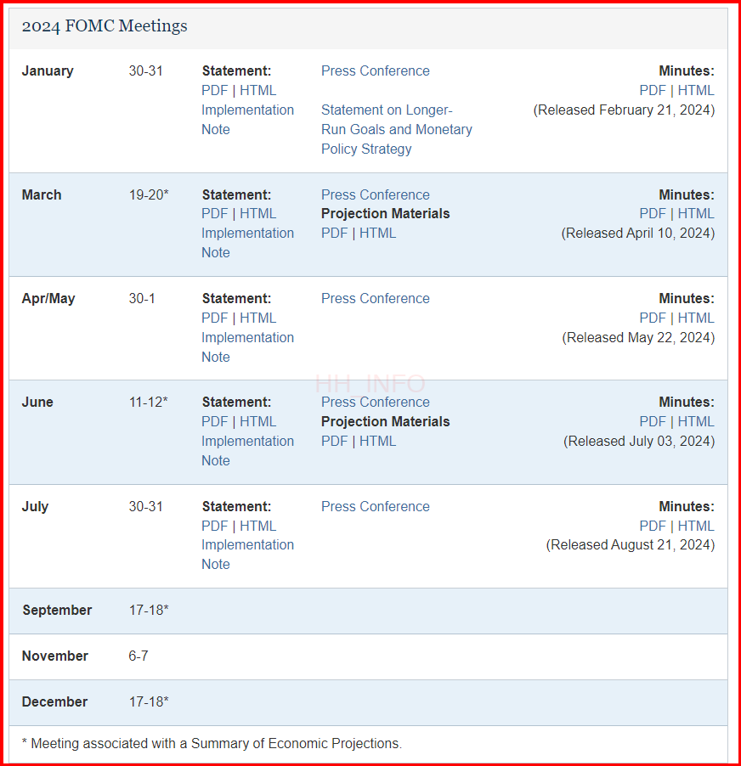Open March Press Conference link
Screen dimensions: 741x766
(375, 195)
